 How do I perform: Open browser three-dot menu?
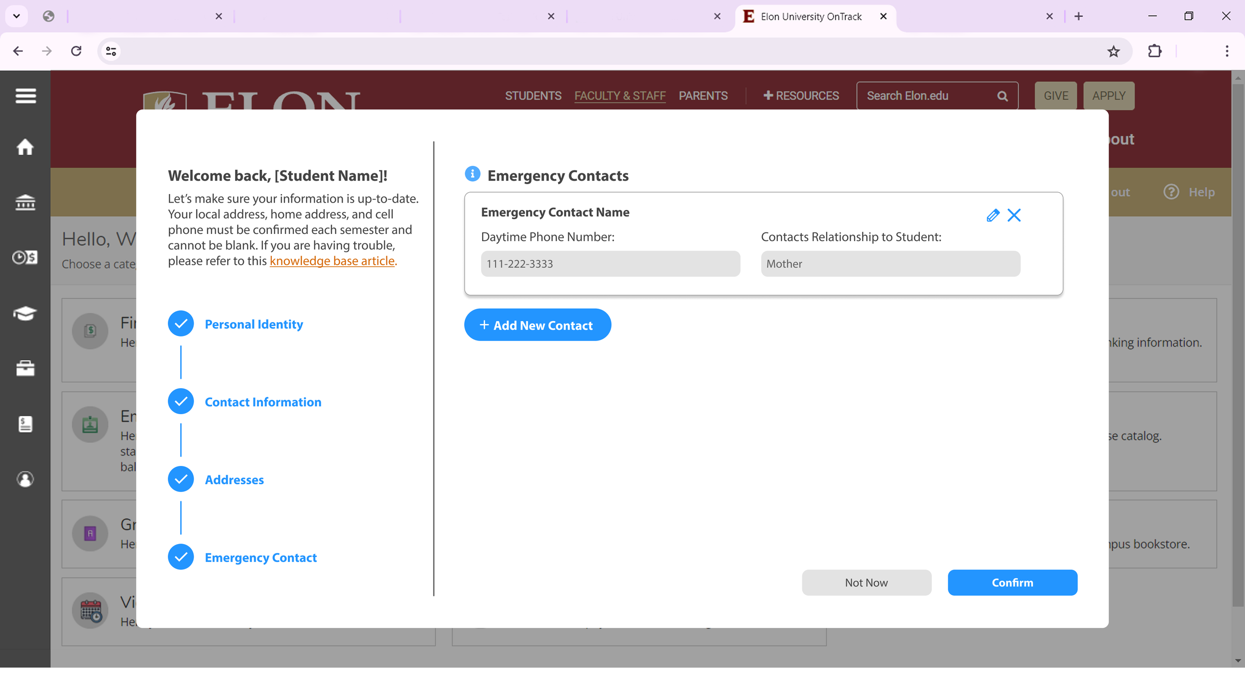(1227, 51)
